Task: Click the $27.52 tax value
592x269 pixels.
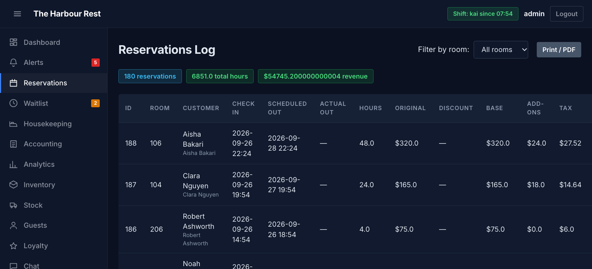Action: (x=570, y=143)
